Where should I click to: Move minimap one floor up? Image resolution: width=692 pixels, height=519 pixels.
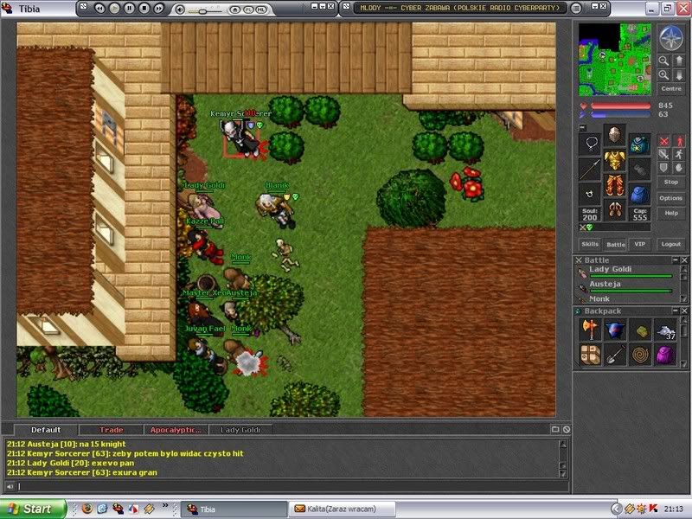679,61
